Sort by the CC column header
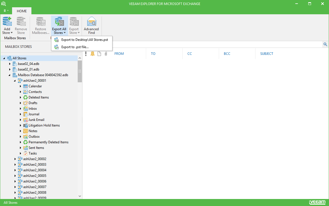 click(190, 53)
